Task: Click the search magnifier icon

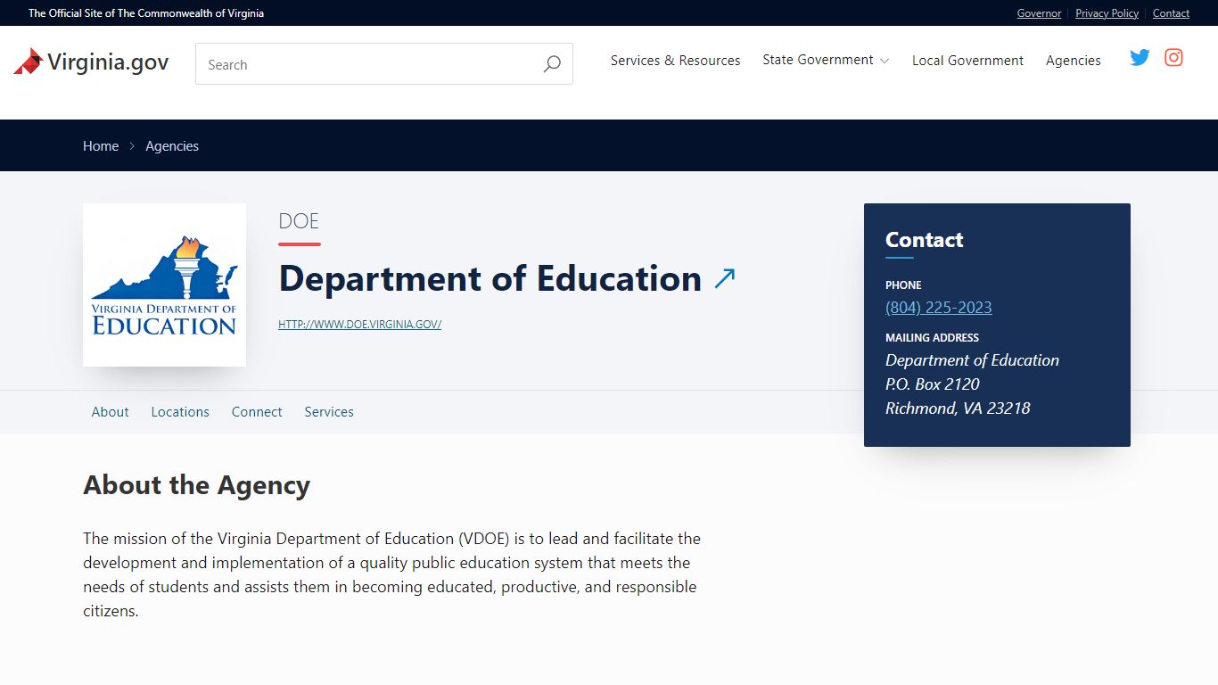Action: tap(552, 64)
